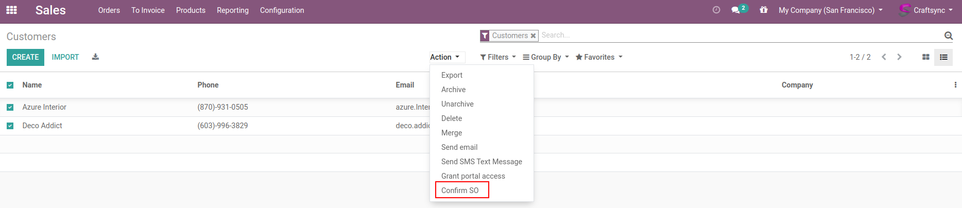
Task: Choose Archive in the Action menu
Action: coord(453,90)
